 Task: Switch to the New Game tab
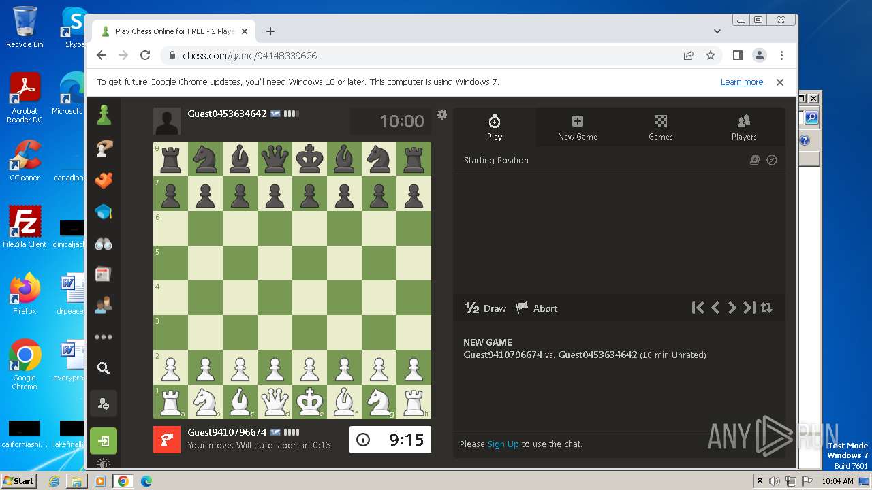pyautogui.click(x=578, y=127)
